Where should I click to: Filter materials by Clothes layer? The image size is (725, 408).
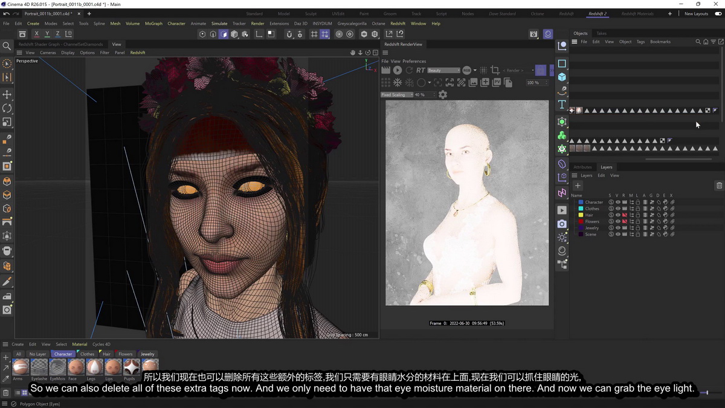click(87, 354)
